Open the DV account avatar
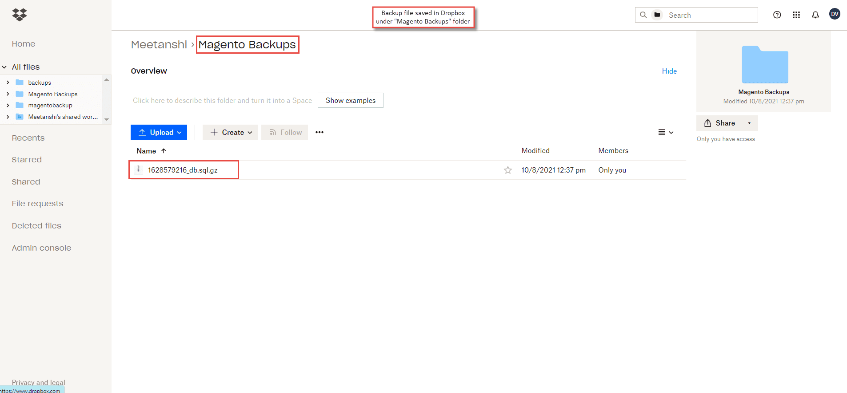 tap(835, 14)
